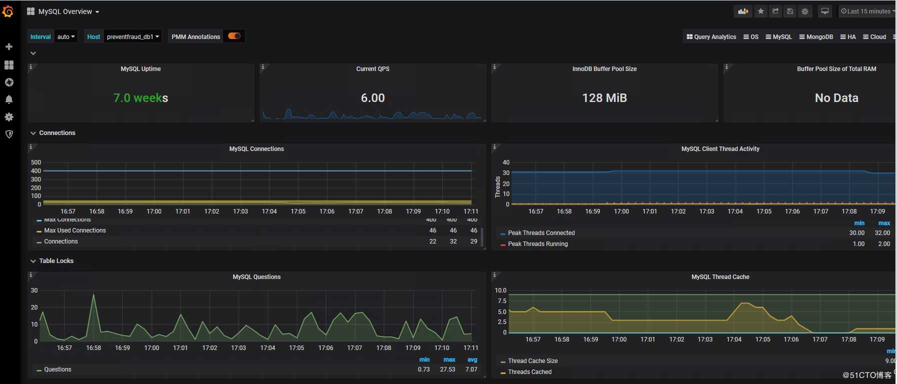Open the Dashboards grid icon in sidebar
This screenshot has height=384, width=897.
tap(9, 65)
